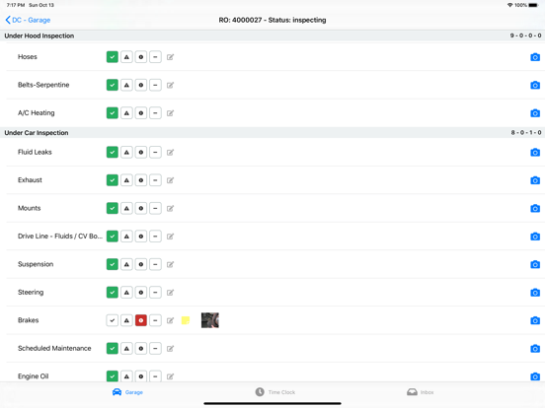The height and width of the screenshot is (408, 545).
Task: Mark A/C Heating as failed
Action: (x=141, y=113)
